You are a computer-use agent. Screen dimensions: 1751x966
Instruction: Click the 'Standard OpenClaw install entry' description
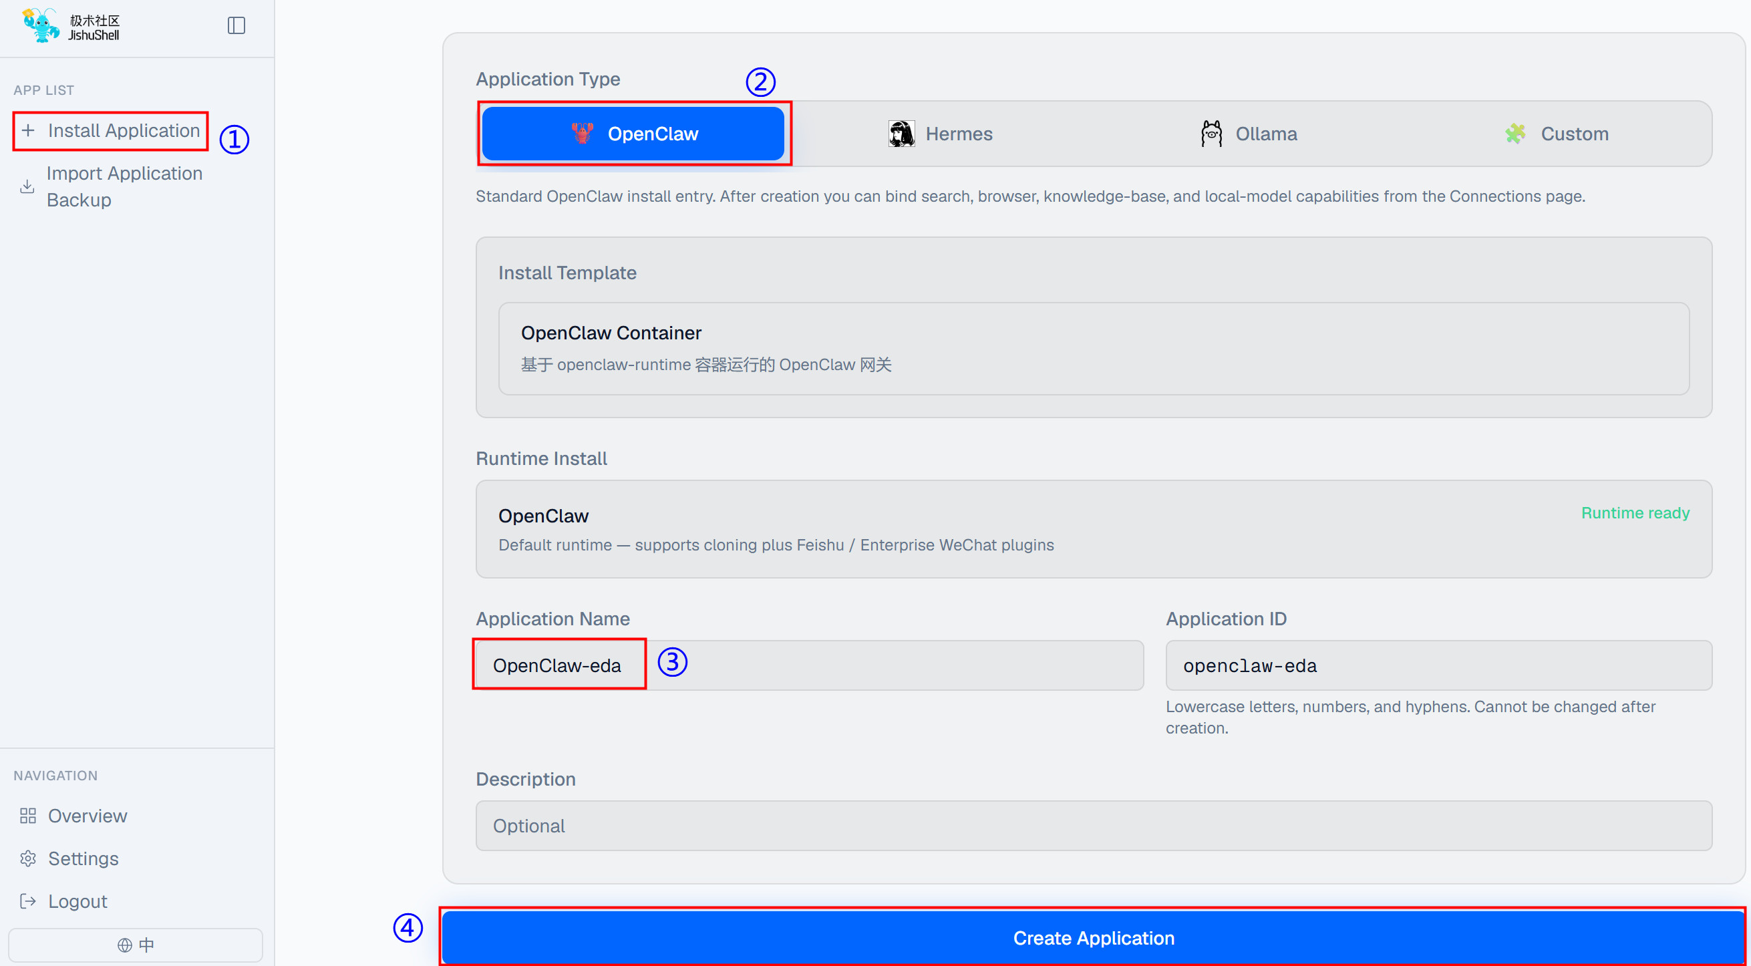[1030, 196]
